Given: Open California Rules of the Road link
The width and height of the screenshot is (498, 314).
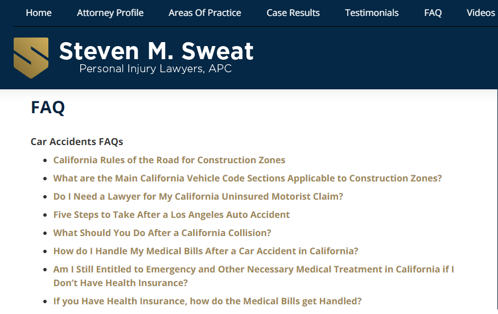Looking at the screenshot, I should [169, 160].
